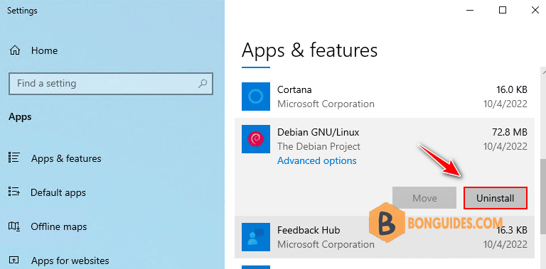This screenshot has width=546, height=269.
Task: Select the Feedback Hub entry name
Action: [309, 230]
